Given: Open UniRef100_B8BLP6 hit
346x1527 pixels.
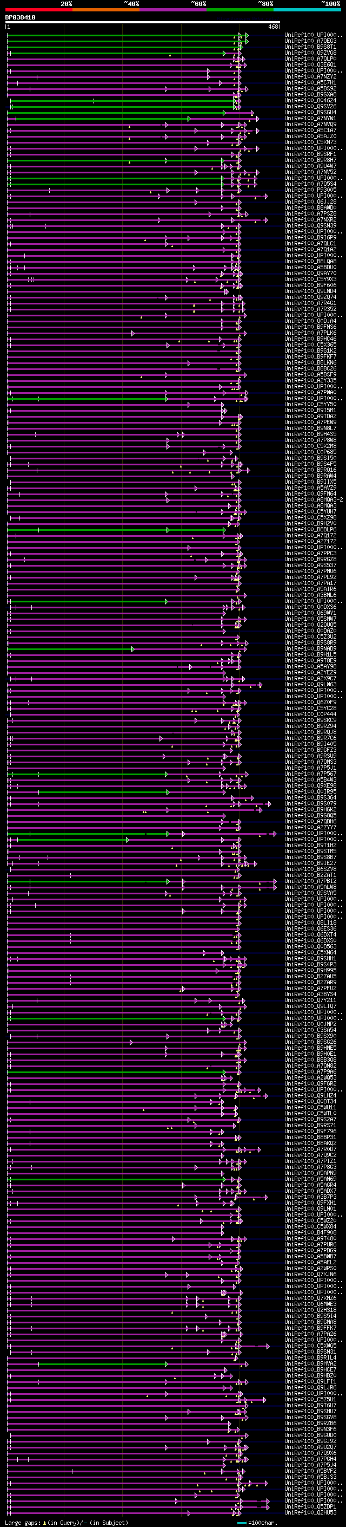Looking at the screenshot, I should coord(310,529).
